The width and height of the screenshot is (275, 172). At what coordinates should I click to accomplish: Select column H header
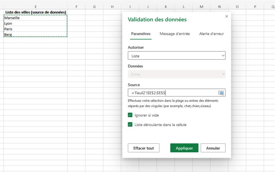(x=112, y=7)
